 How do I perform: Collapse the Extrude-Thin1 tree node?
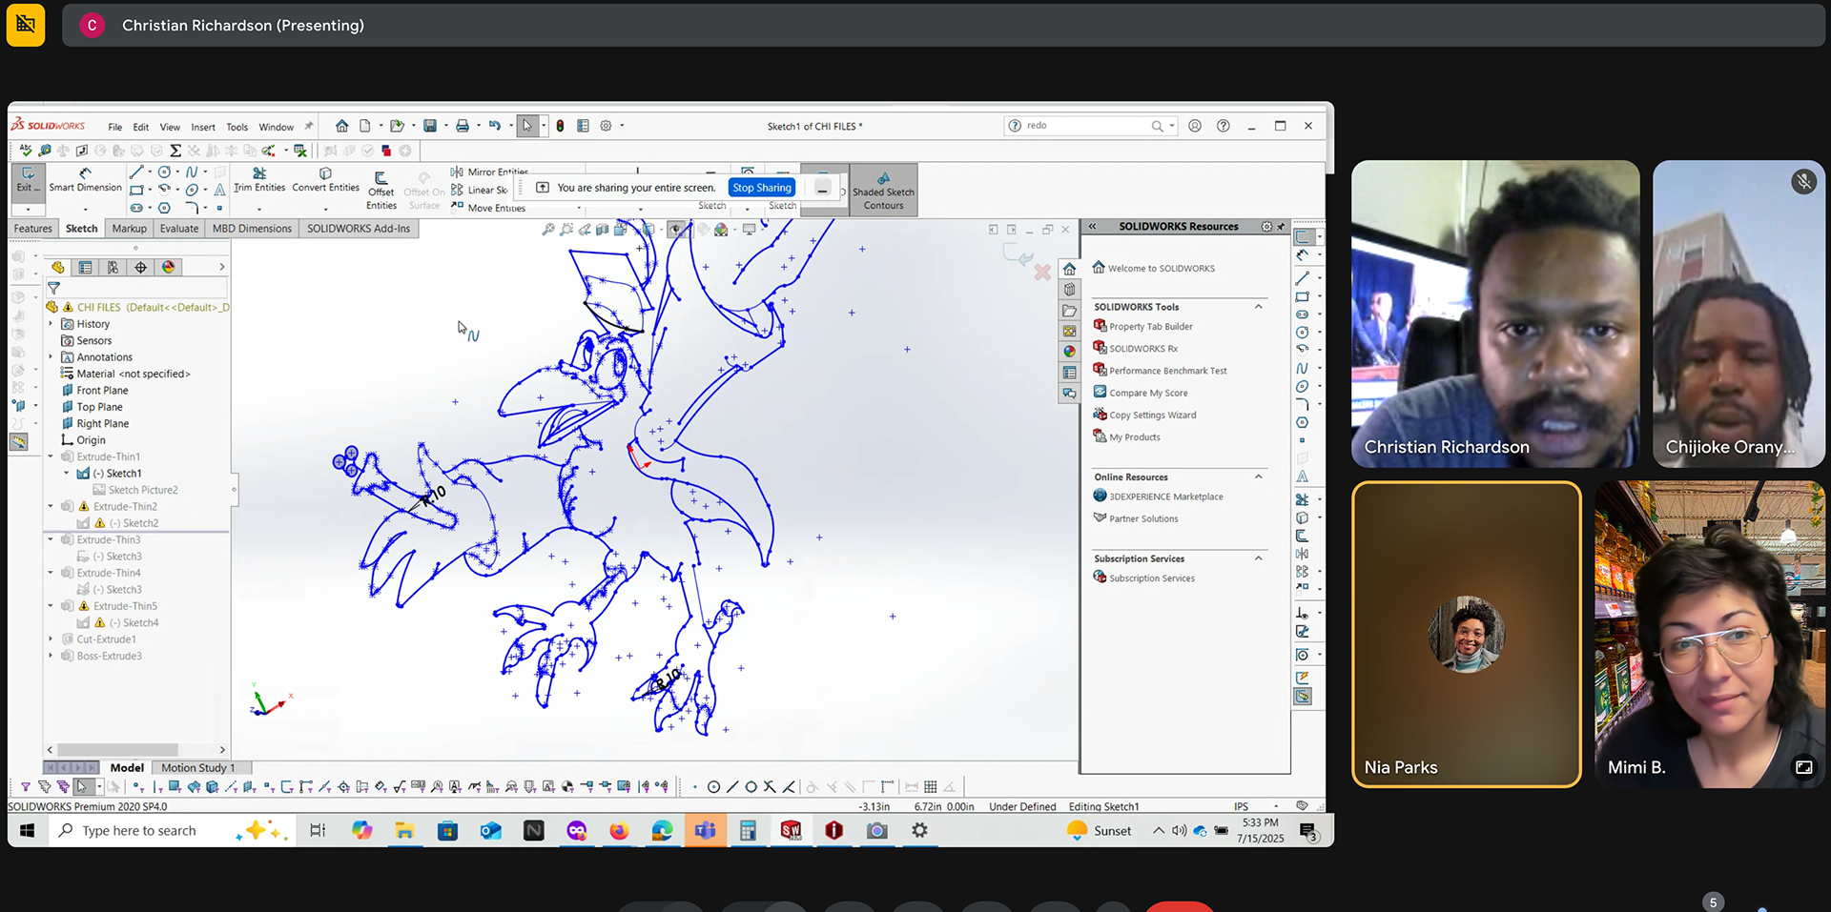point(51,456)
